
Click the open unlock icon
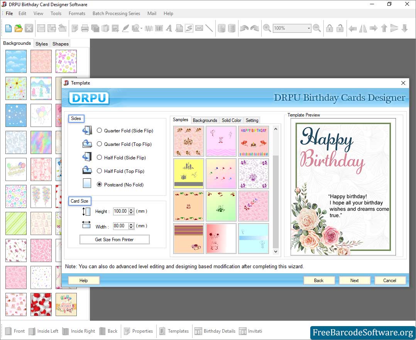click(340, 28)
